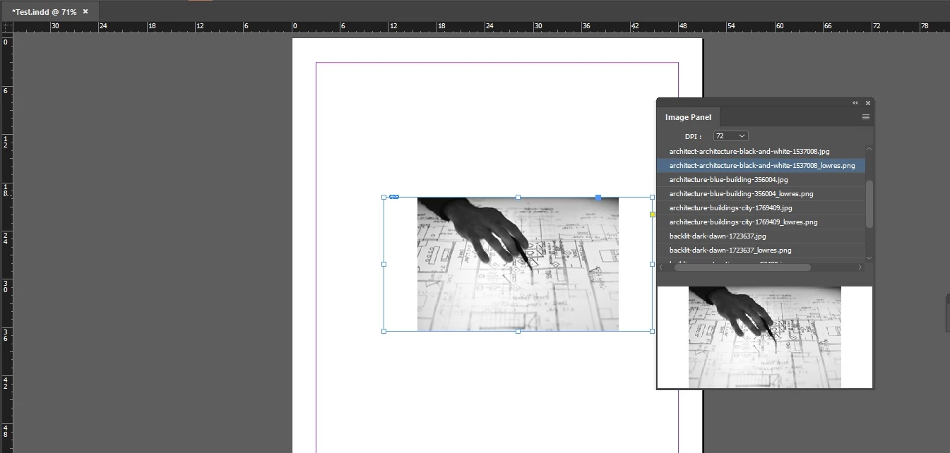Select backlit-dark-dawn-1723637_lowres.png in list
The image size is (950, 453).
[761, 250]
